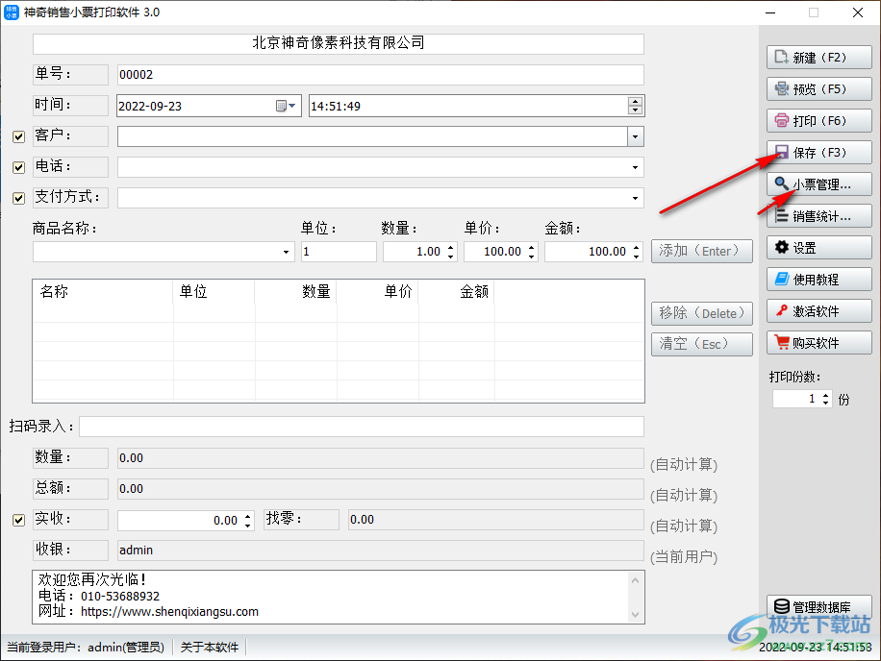Click the 单号 order number field

(x=380, y=75)
